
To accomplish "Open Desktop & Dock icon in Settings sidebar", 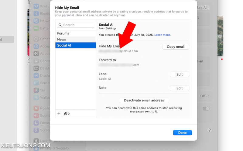I will pyautogui.click(x=36, y=68).
